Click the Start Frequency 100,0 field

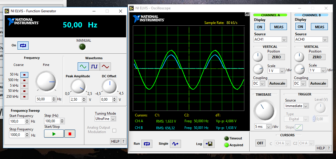point(17,121)
